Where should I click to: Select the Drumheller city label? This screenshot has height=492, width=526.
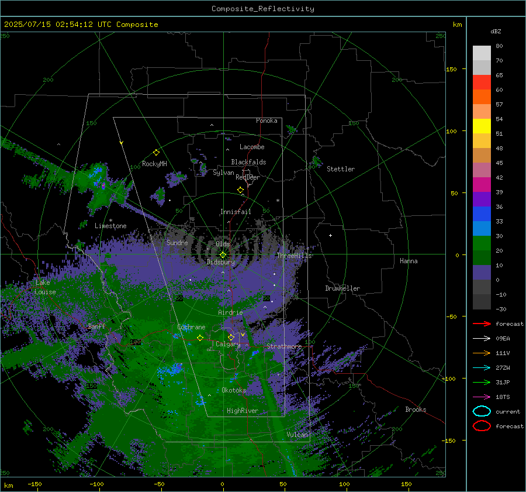click(x=342, y=288)
